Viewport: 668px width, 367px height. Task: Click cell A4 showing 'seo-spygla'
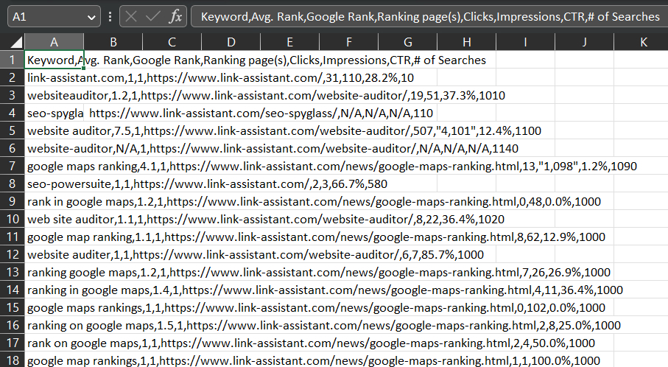(x=54, y=113)
